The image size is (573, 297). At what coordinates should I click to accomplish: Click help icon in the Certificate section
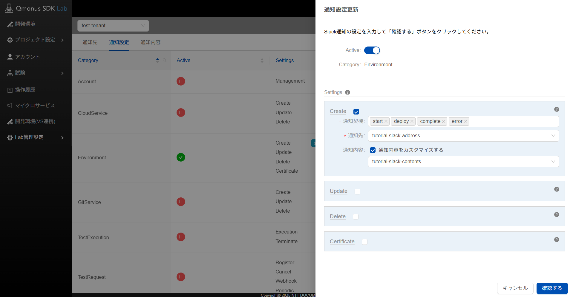(x=556, y=240)
